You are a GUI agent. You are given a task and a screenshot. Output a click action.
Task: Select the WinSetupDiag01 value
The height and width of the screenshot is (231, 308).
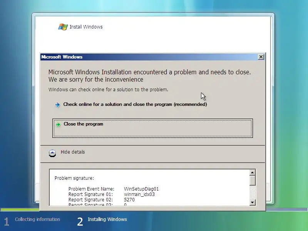tap(141, 189)
